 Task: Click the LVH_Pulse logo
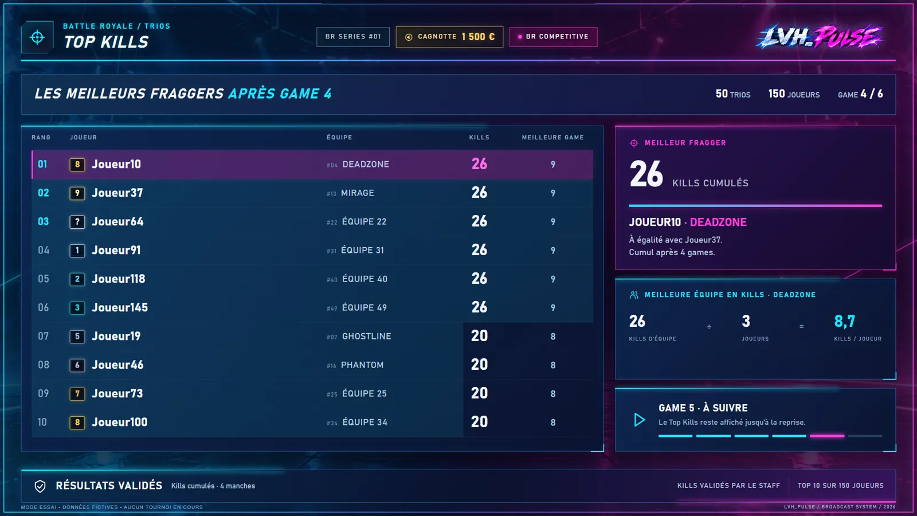click(820, 37)
